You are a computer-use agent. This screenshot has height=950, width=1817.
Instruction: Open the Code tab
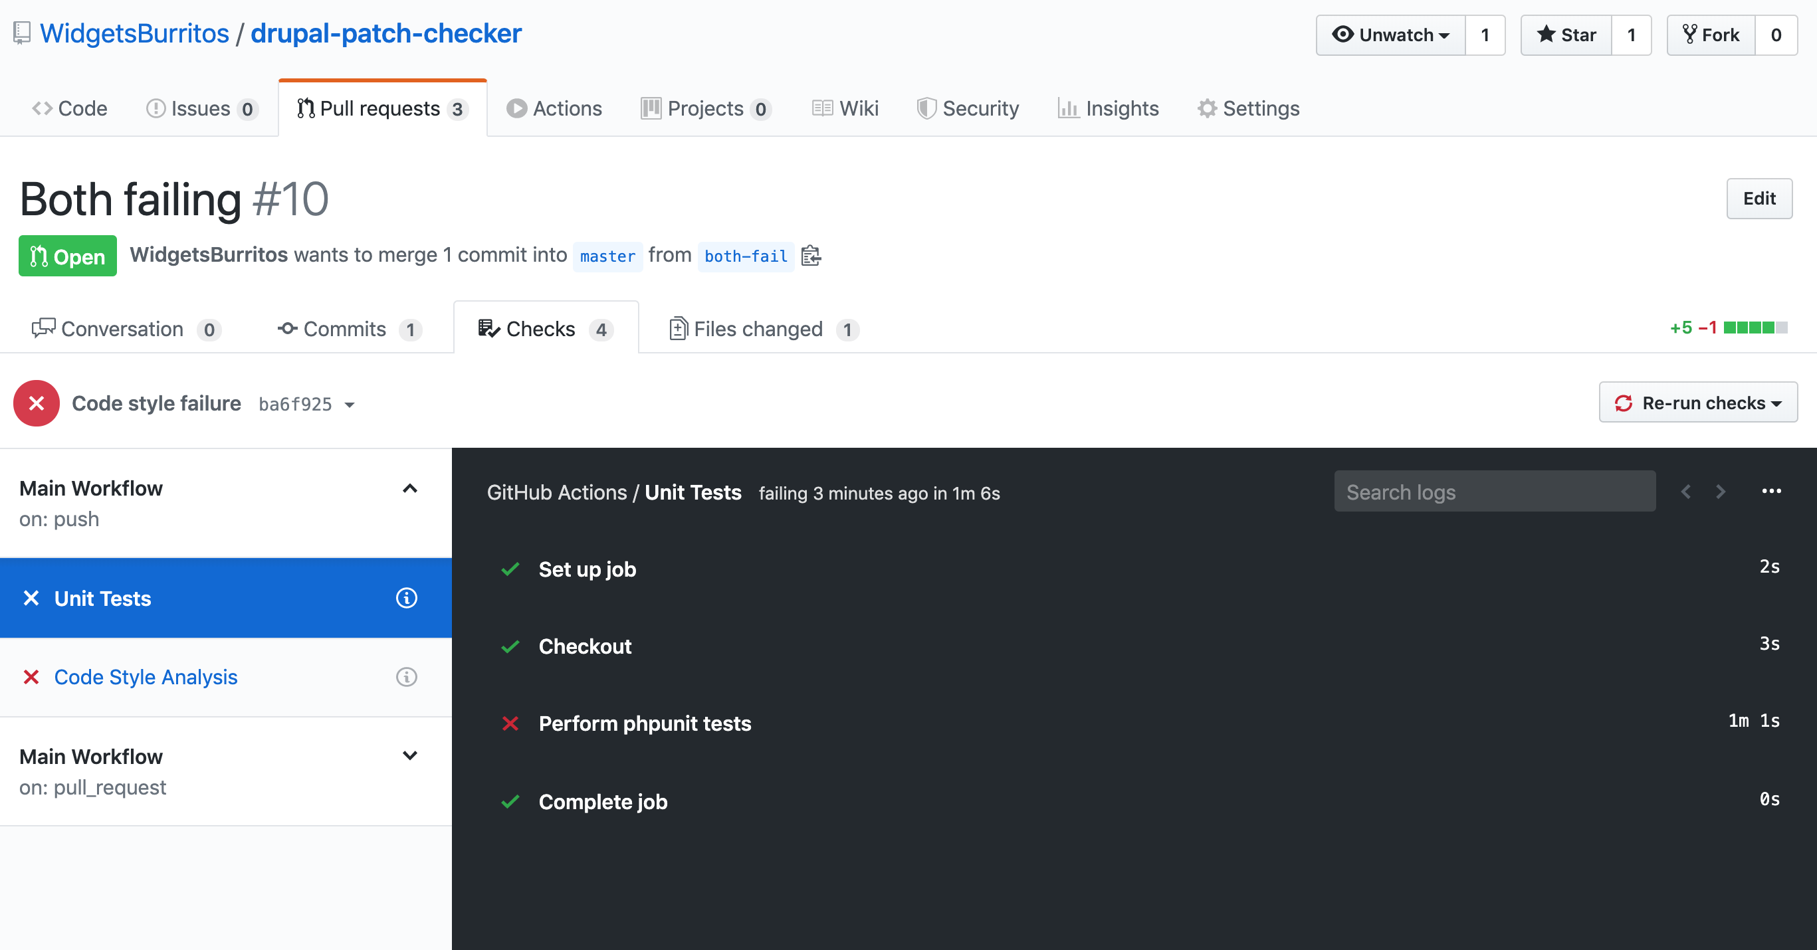point(70,108)
